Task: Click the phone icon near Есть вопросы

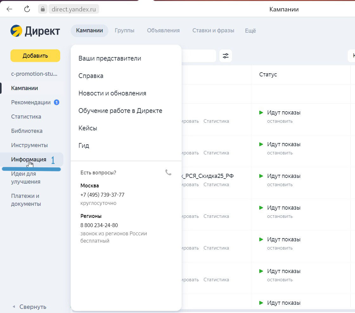Action: click(x=168, y=172)
